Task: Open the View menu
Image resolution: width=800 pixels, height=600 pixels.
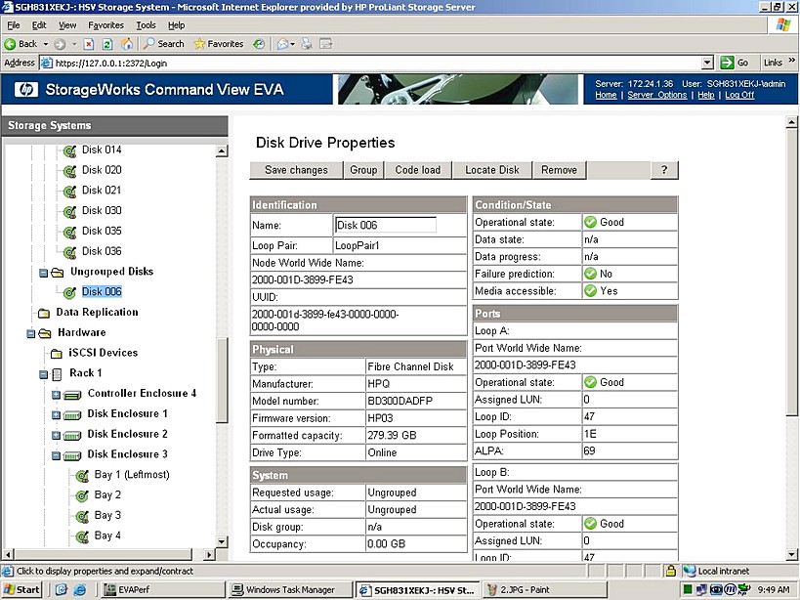Action: coord(66,25)
